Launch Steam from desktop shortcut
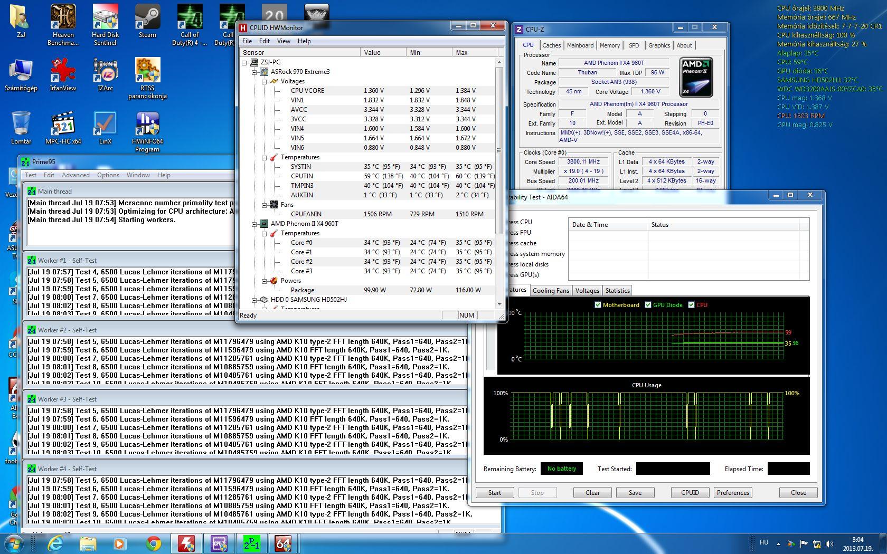This screenshot has width=887, height=554. (147, 21)
